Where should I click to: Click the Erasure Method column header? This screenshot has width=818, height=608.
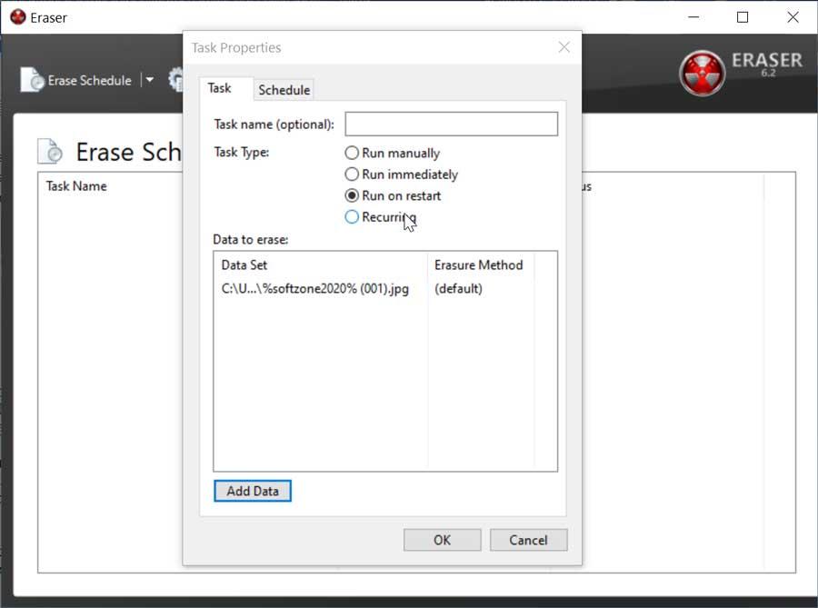click(480, 264)
